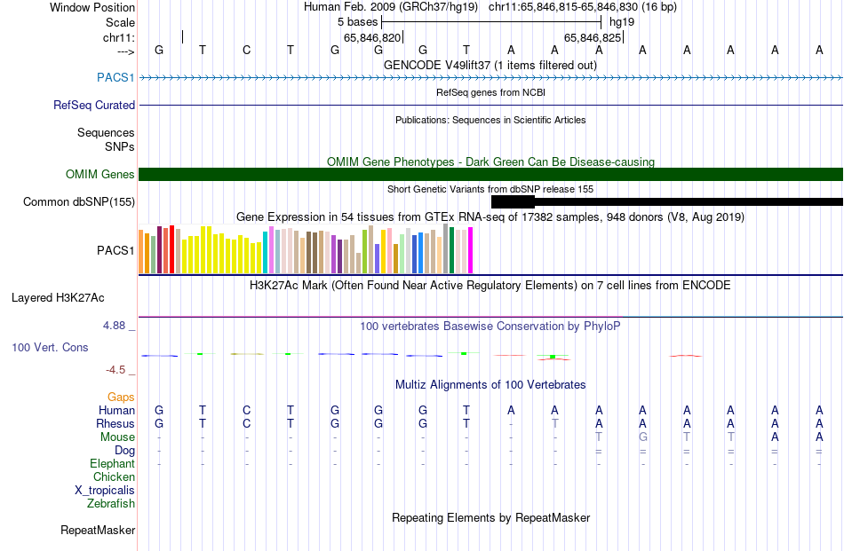Select the Chicken alignment row label
The image size is (844, 551).
pyautogui.click(x=114, y=476)
